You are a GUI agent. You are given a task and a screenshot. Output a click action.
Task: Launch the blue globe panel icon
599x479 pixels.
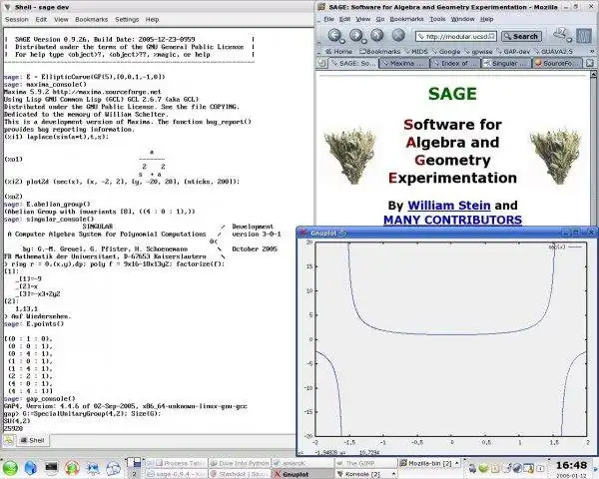tap(31, 468)
